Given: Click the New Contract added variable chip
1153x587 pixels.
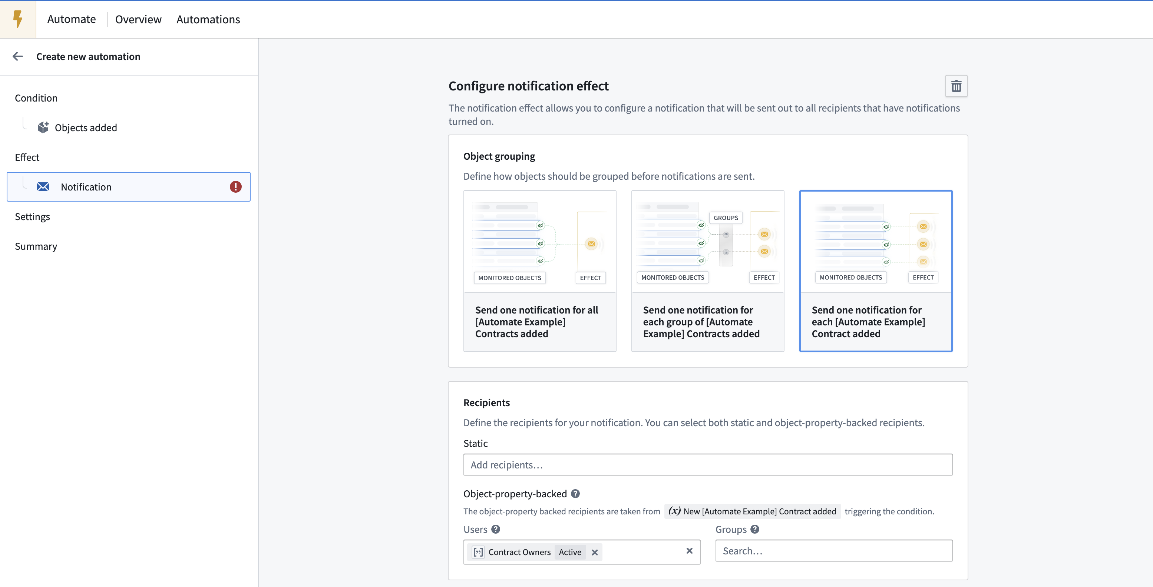Looking at the screenshot, I should [752, 511].
